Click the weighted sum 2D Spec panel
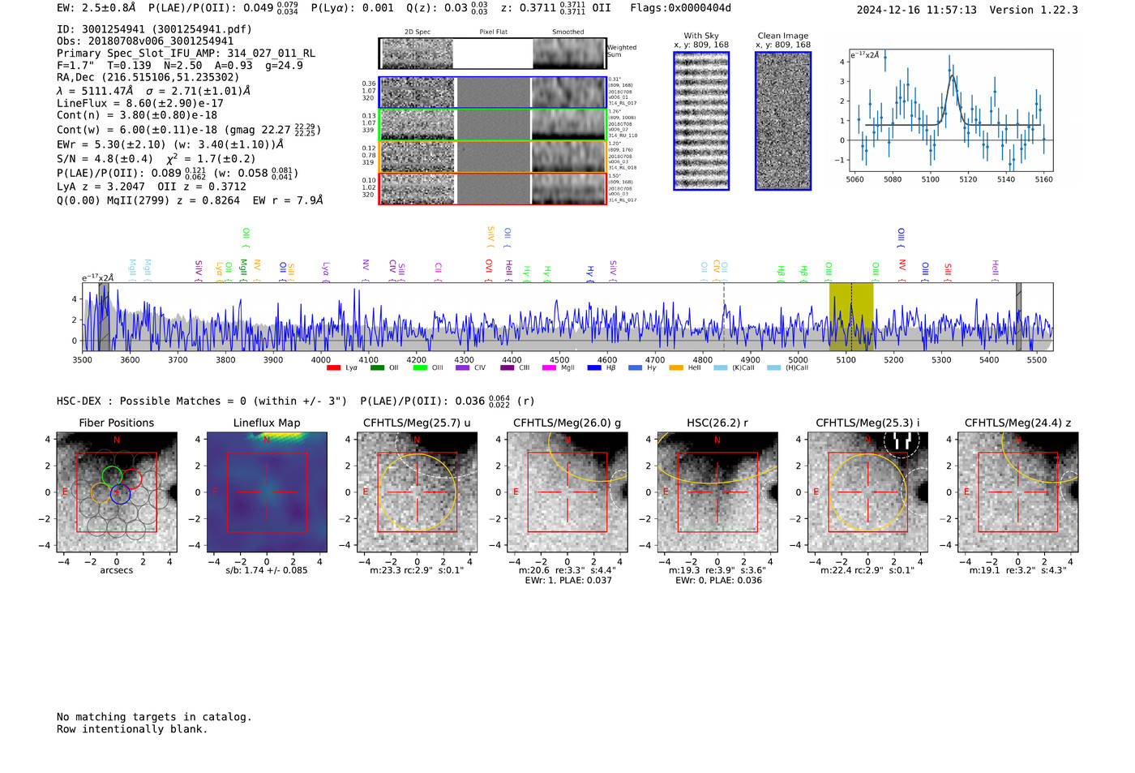1135x773 pixels. click(417, 54)
